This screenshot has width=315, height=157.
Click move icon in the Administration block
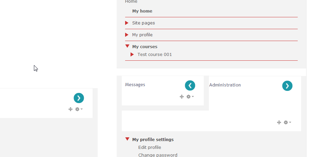click(279, 122)
